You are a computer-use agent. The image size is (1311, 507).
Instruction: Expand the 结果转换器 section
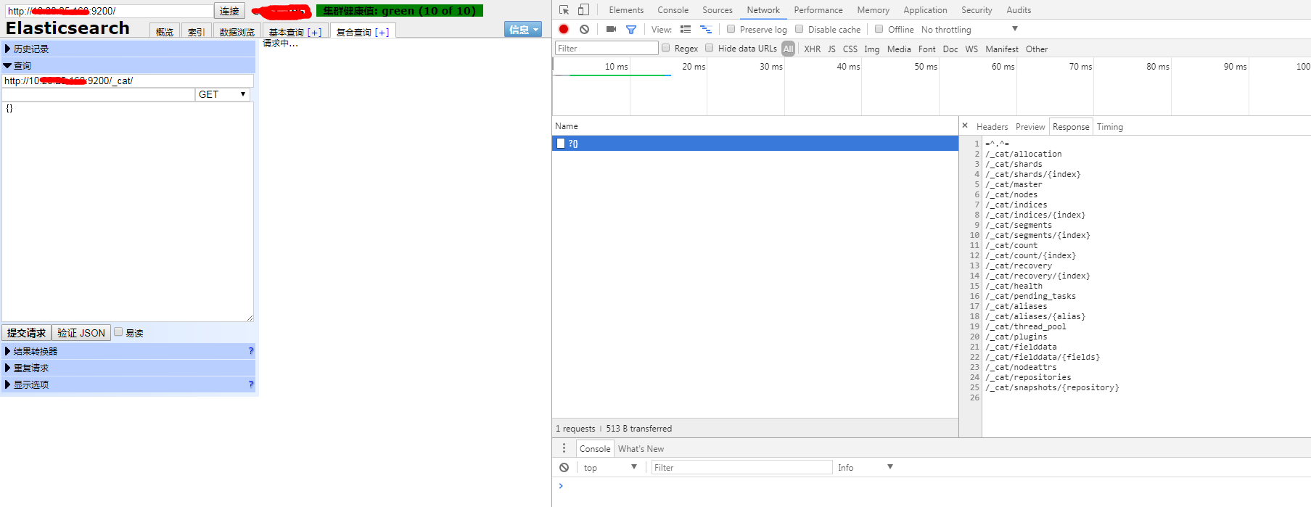(128, 351)
